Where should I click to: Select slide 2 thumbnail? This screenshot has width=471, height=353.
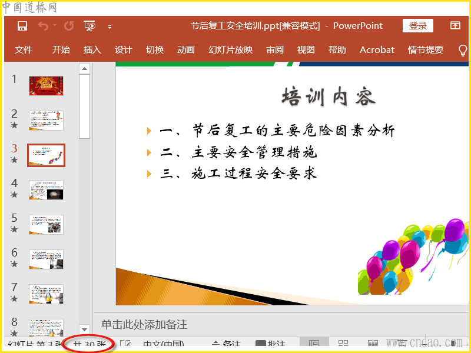click(x=46, y=121)
